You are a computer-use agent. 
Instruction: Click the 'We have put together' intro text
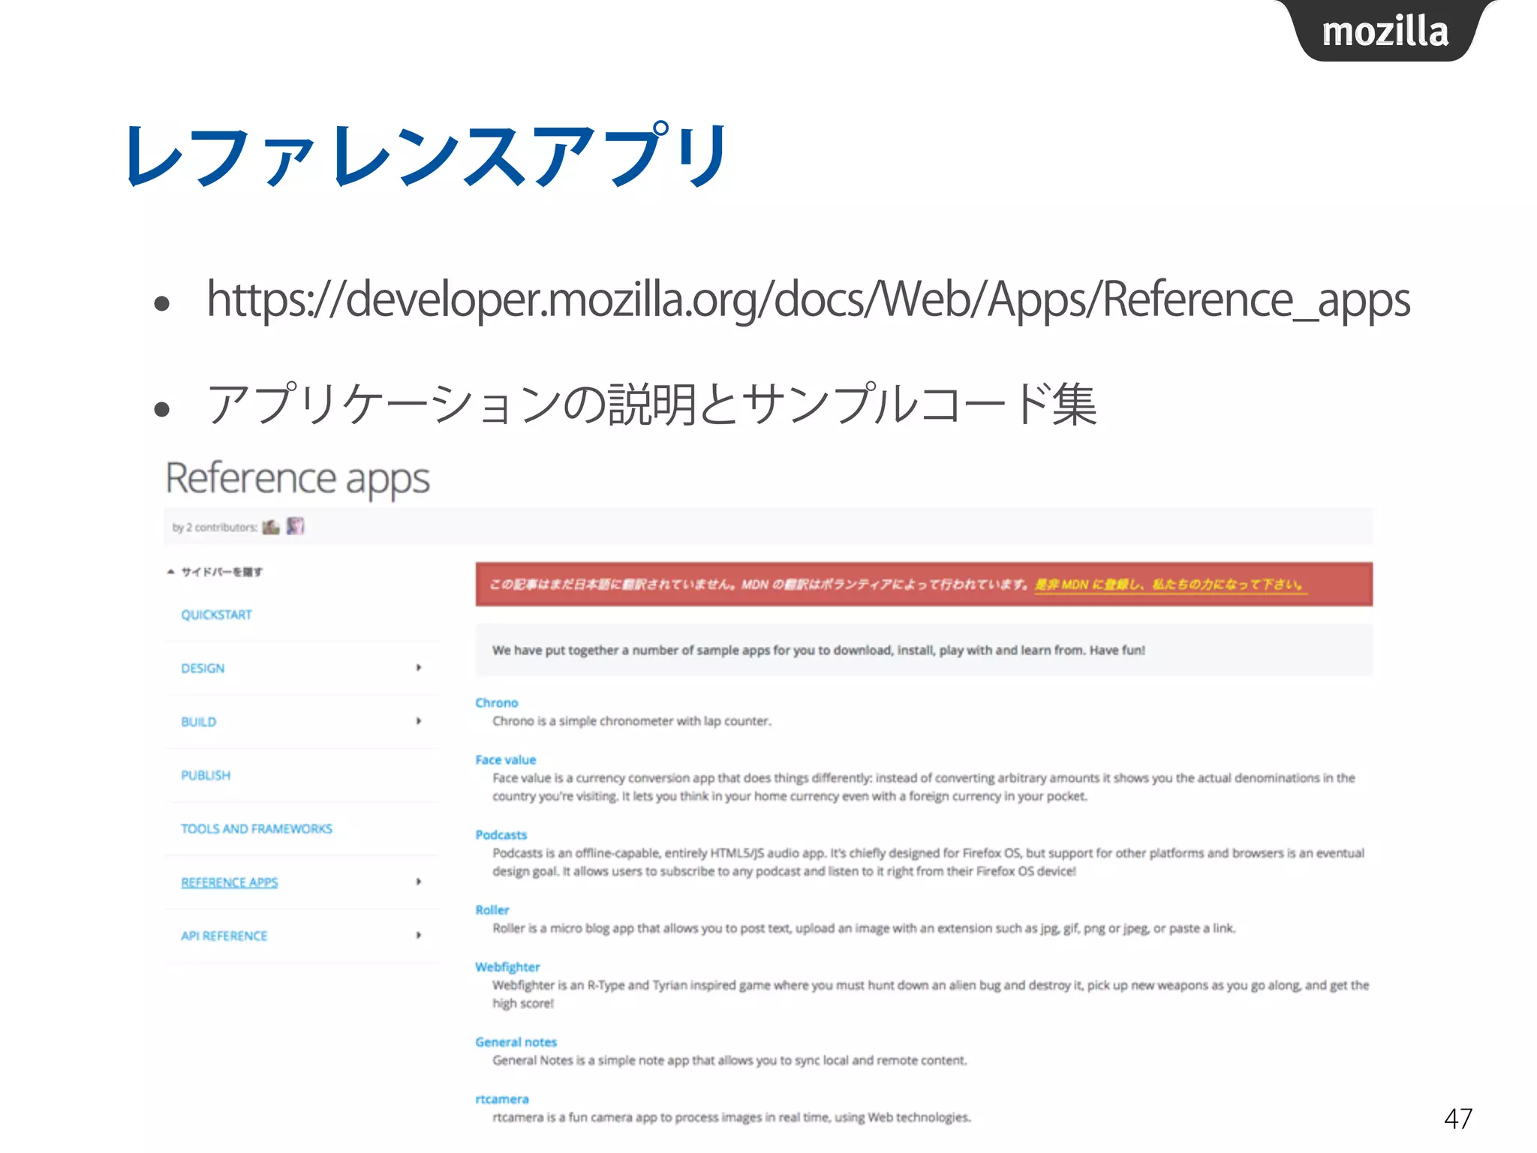(x=819, y=650)
